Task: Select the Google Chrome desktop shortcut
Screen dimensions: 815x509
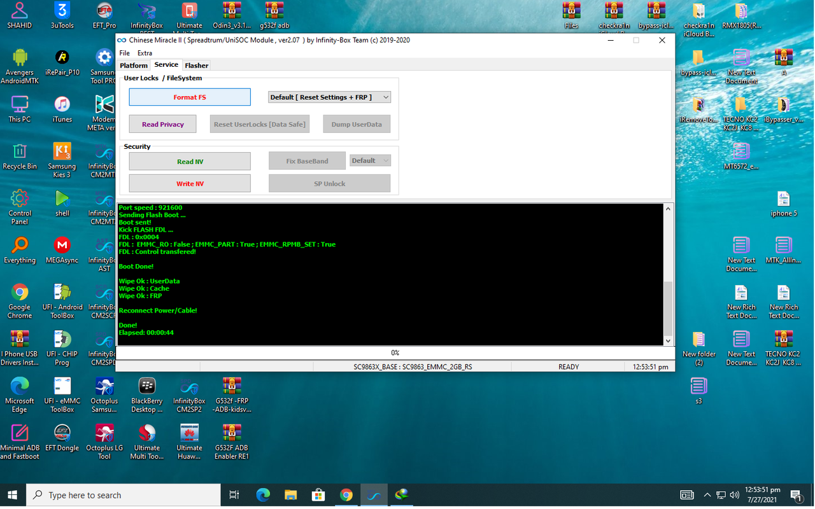Action: click(x=20, y=302)
